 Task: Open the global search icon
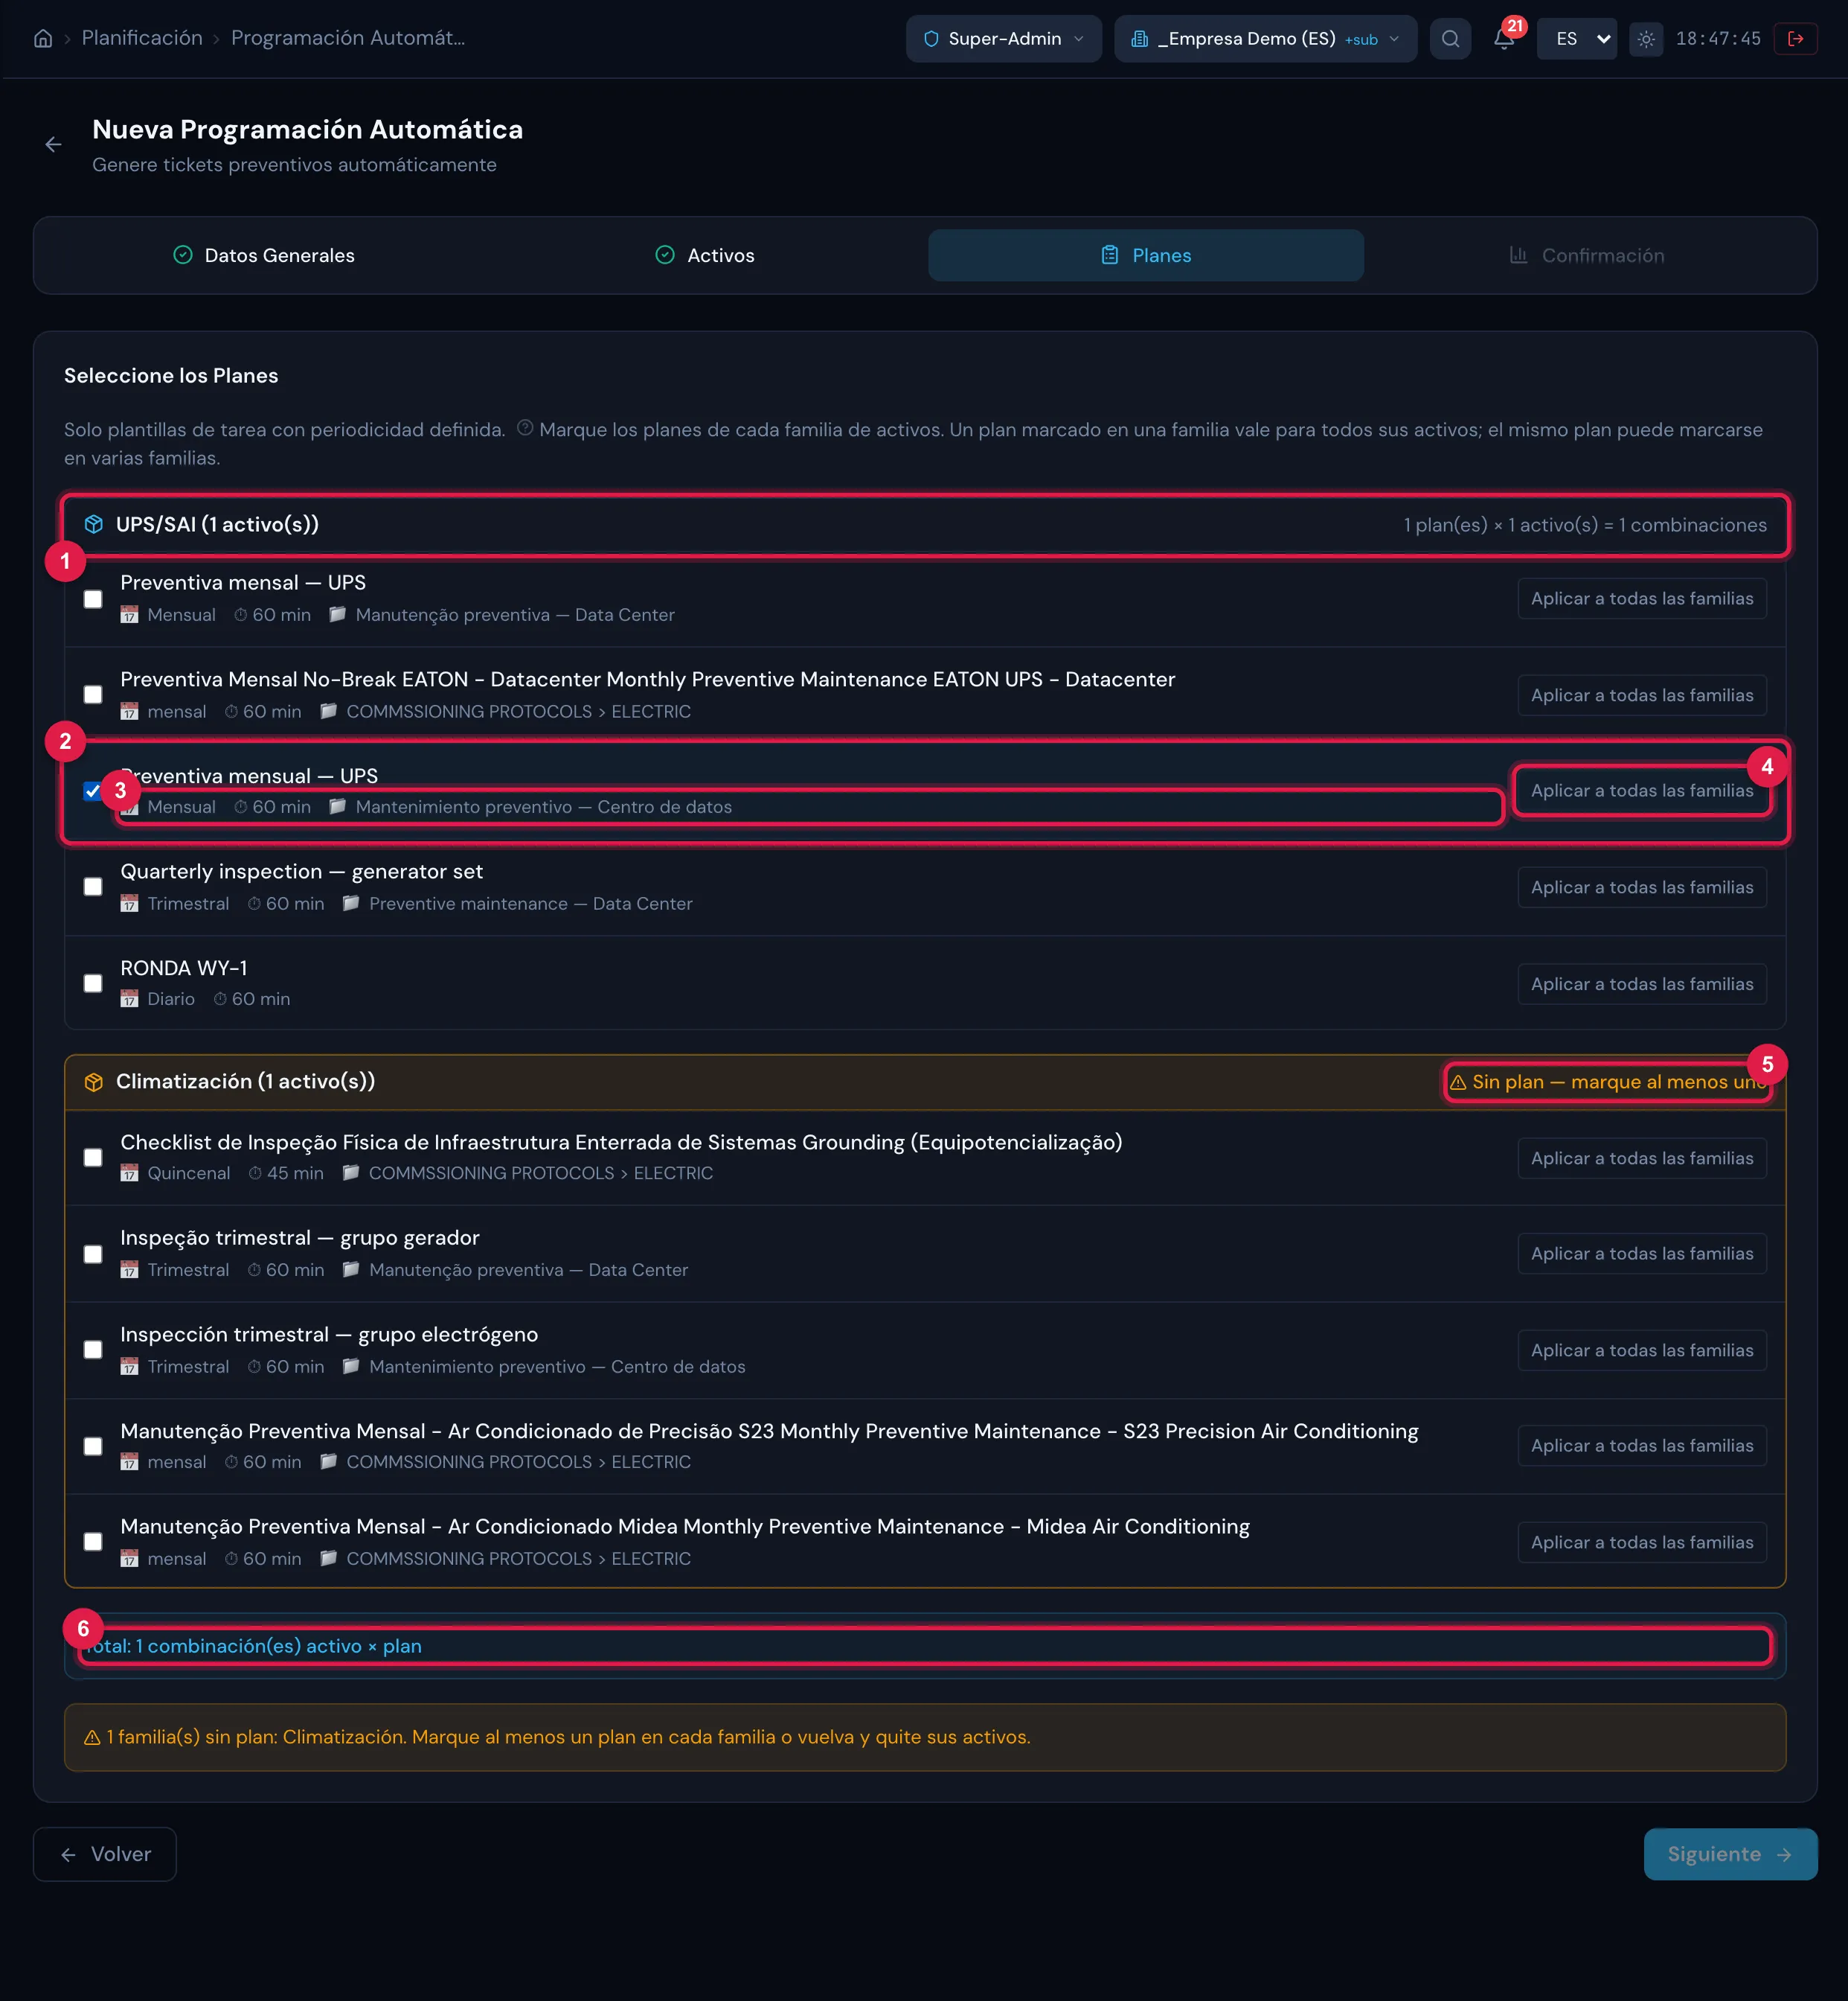point(1450,39)
